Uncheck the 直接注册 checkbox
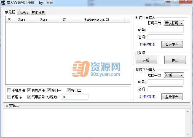 [x=29, y=90]
